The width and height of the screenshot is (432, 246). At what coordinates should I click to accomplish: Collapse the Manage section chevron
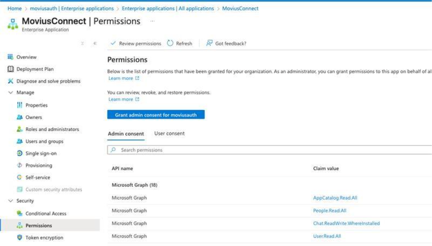pos(11,92)
